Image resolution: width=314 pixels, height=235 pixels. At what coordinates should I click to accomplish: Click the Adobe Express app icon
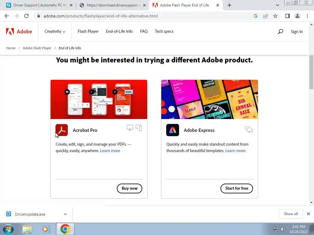tap(172, 130)
